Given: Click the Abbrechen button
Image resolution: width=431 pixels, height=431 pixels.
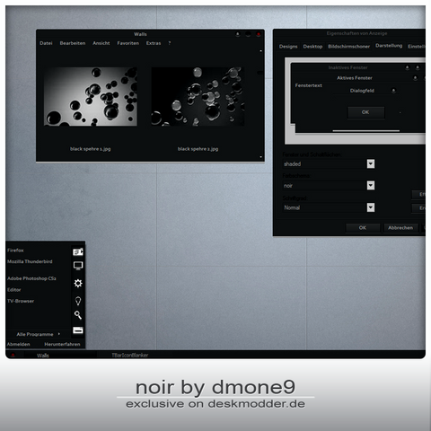Looking at the screenshot, I should 400,228.
